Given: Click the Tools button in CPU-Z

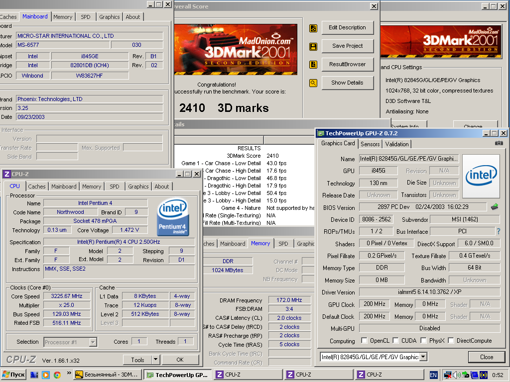Looking at the screenshot, I should pyautogui.click(x=137, y=360).
